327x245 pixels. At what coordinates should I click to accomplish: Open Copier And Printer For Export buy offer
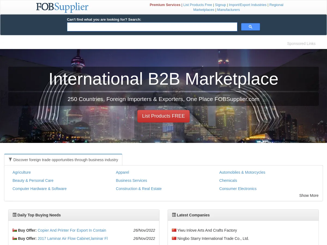click(x=72, y=230)
